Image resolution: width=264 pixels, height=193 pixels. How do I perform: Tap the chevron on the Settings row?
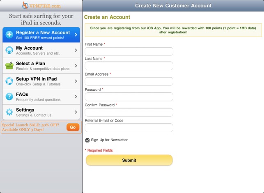[76, 112]
